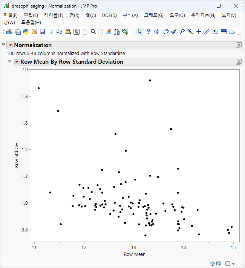
Task: Click the table with green plus icon
Action: pyautogui.click(x=125, y=32)
